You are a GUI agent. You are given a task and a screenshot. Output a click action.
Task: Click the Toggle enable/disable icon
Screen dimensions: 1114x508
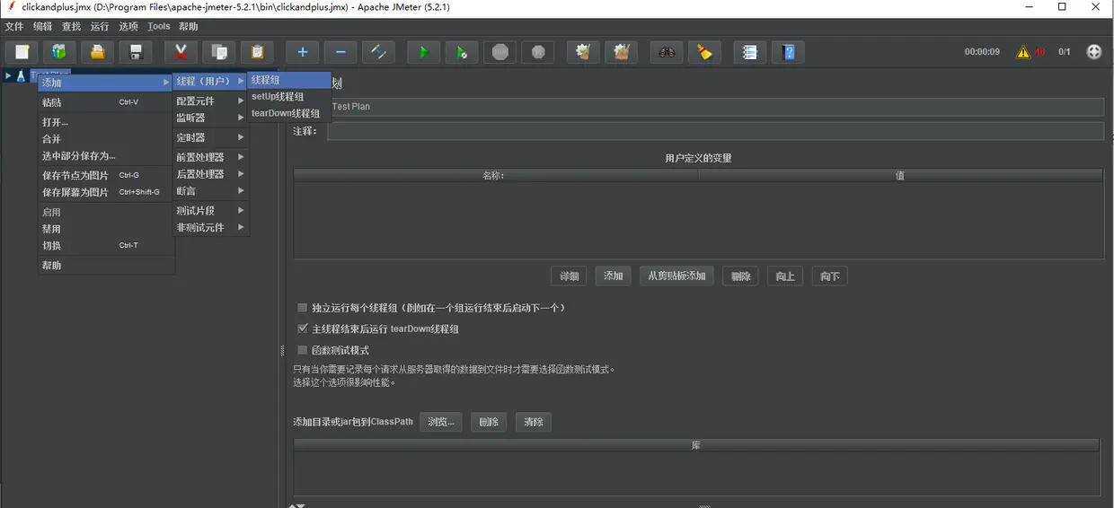(x=378, y=52)
